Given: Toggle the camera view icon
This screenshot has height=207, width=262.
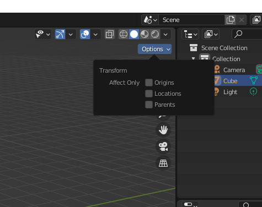Looking at the screenshot, I should 163,146.
